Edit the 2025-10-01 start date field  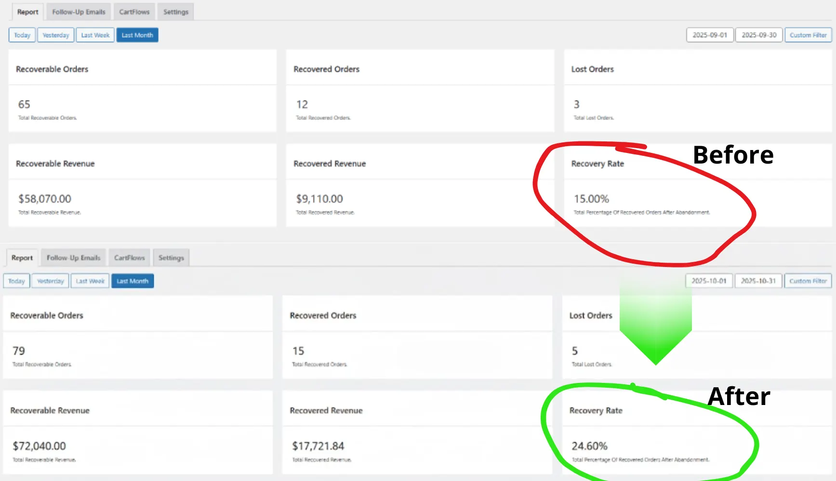tap(709, 281)
